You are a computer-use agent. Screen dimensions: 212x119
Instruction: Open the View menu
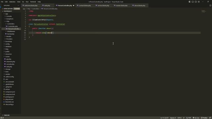(19, 2)
